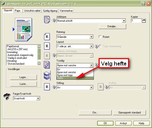Screen dimensions: 152x128
Task: Click Skriverstandard text in list
Action: pos(16,64)
